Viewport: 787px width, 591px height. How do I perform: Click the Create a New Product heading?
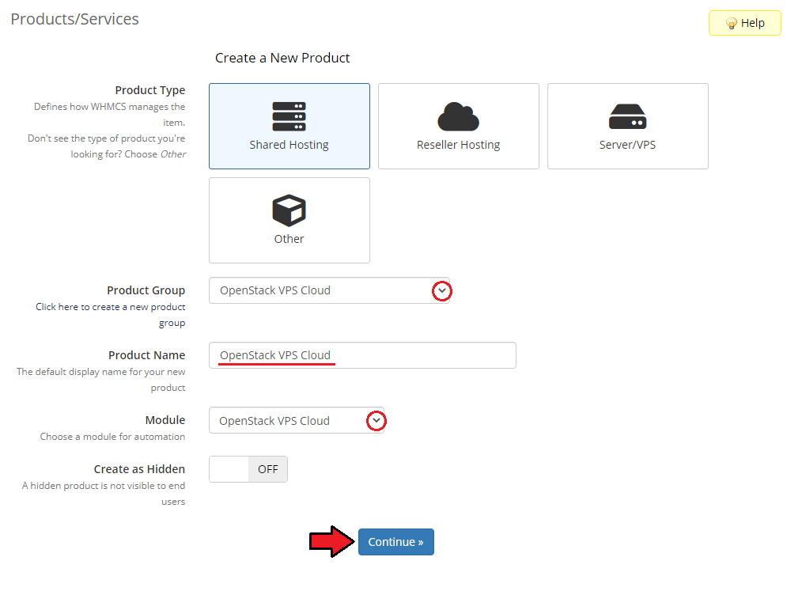pos(282,58)
